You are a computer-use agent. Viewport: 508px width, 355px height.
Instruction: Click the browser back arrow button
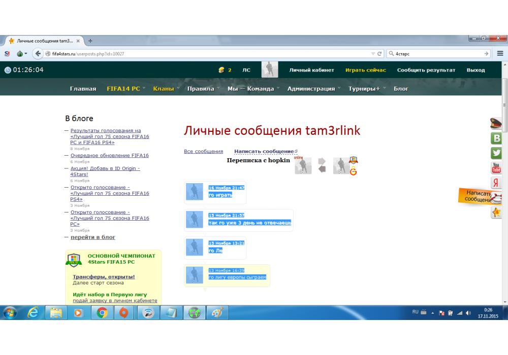[x=38, y=53]
